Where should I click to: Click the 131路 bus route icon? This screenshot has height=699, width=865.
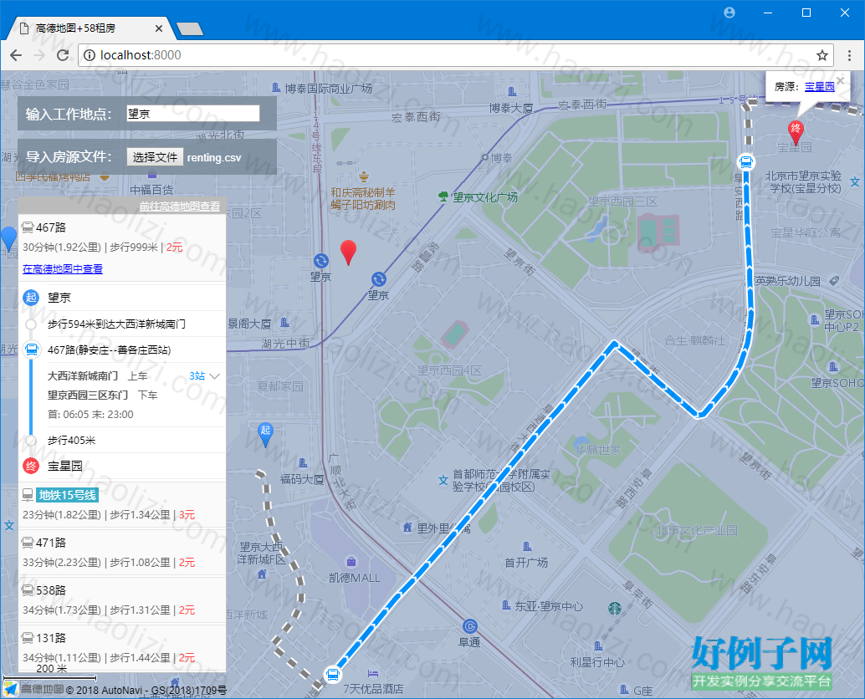[x=28, y=638]
